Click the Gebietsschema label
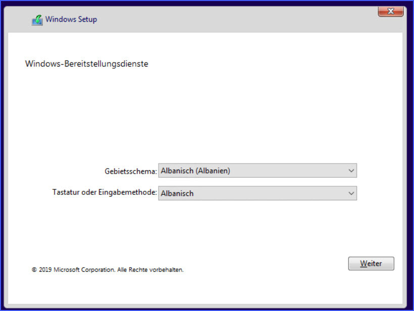414x311 pixels. pyautogui.click(x=131, y=171)
